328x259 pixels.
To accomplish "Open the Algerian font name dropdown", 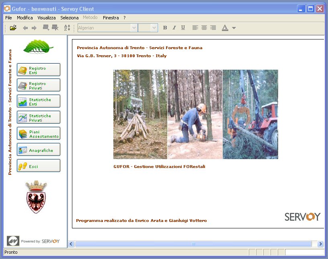I will 134,28.
